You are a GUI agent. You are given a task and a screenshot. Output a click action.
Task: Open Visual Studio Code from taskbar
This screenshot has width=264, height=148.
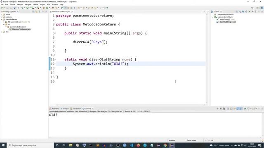click(131, 145)
